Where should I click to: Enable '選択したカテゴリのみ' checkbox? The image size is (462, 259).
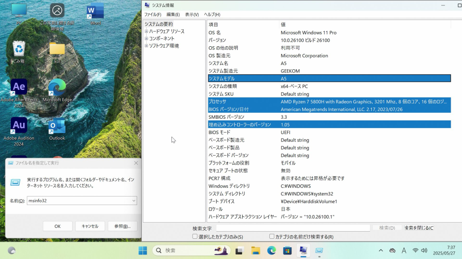195,237
